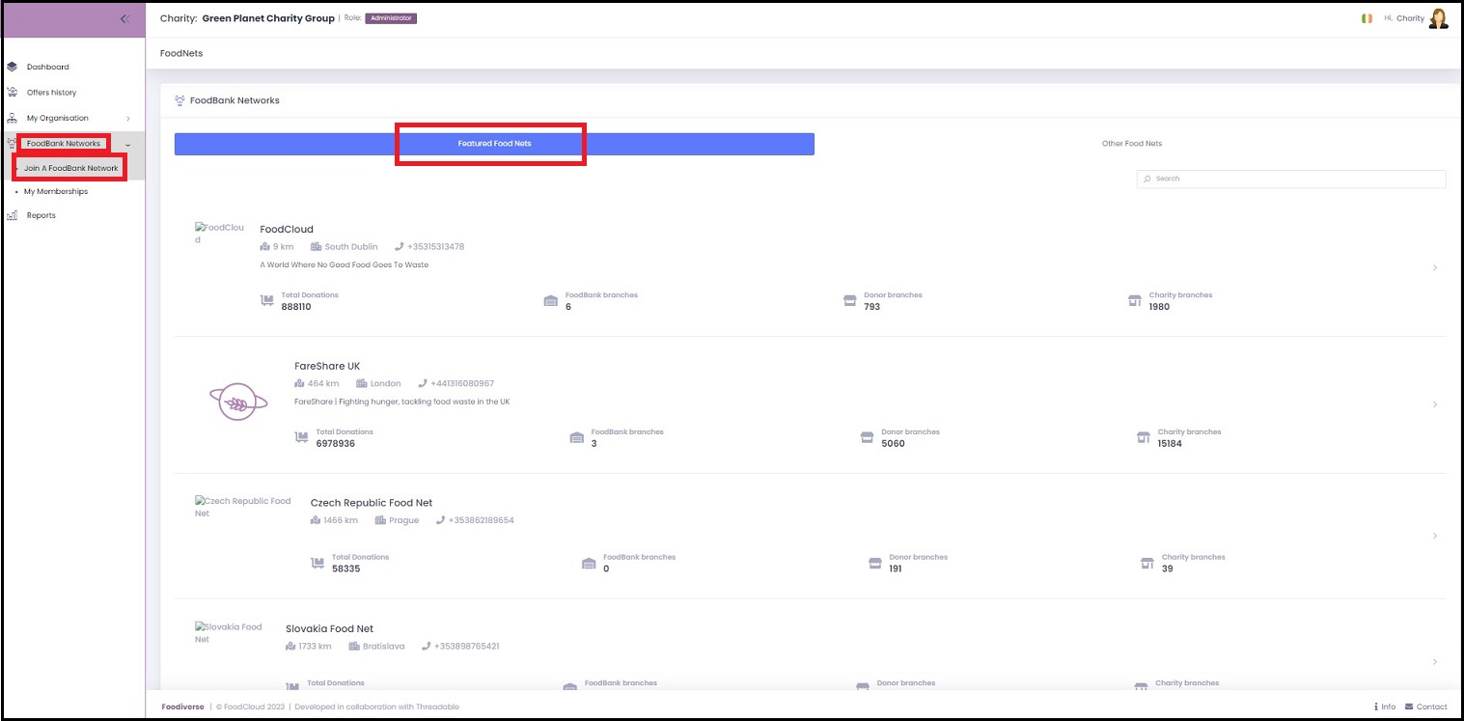
Task: Click the Bratislava location text
Action: tap(384, 647)
